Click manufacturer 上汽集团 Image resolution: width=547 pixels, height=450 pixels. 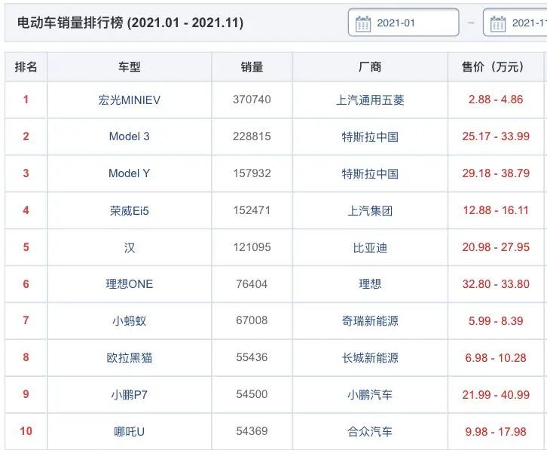[x=370, y=210]
